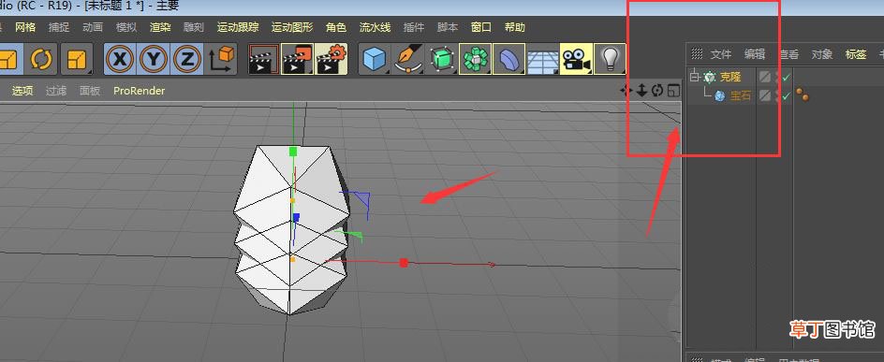Image resolution: width=884 pixels, height=362 pixels.
Task: Click the green Y axis handle
Action: (293, 151)
